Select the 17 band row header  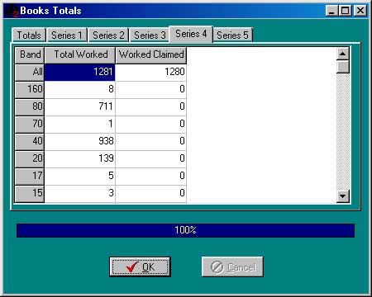tap(30, 177)
